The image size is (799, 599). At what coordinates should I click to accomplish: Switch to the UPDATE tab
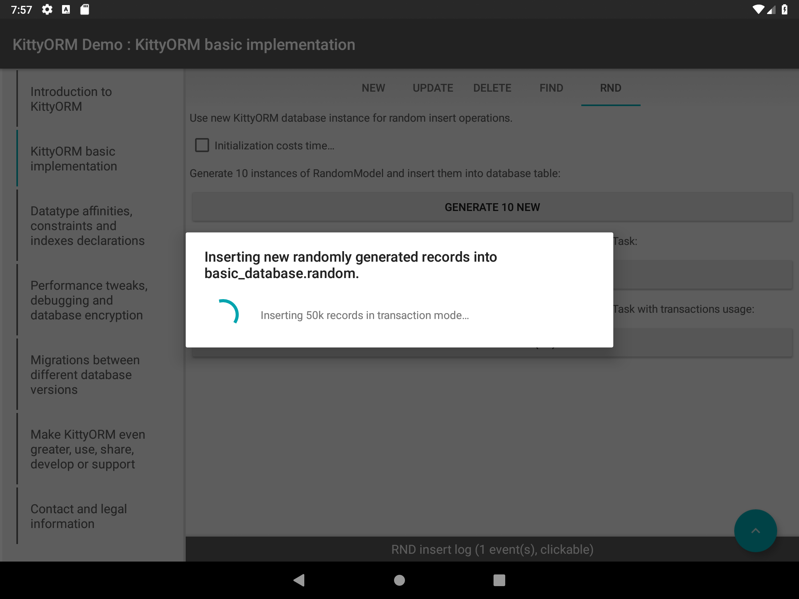click(433, 88)
